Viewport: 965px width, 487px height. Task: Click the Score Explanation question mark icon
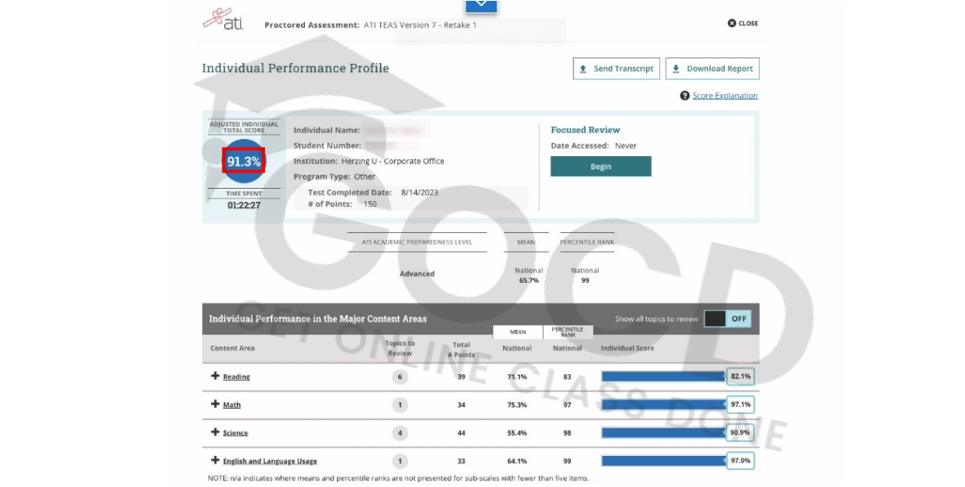(x=684, y=96)
